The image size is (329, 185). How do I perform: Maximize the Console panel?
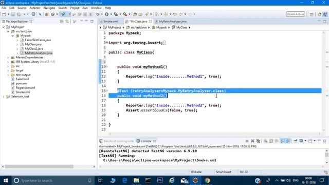[324, 141]
